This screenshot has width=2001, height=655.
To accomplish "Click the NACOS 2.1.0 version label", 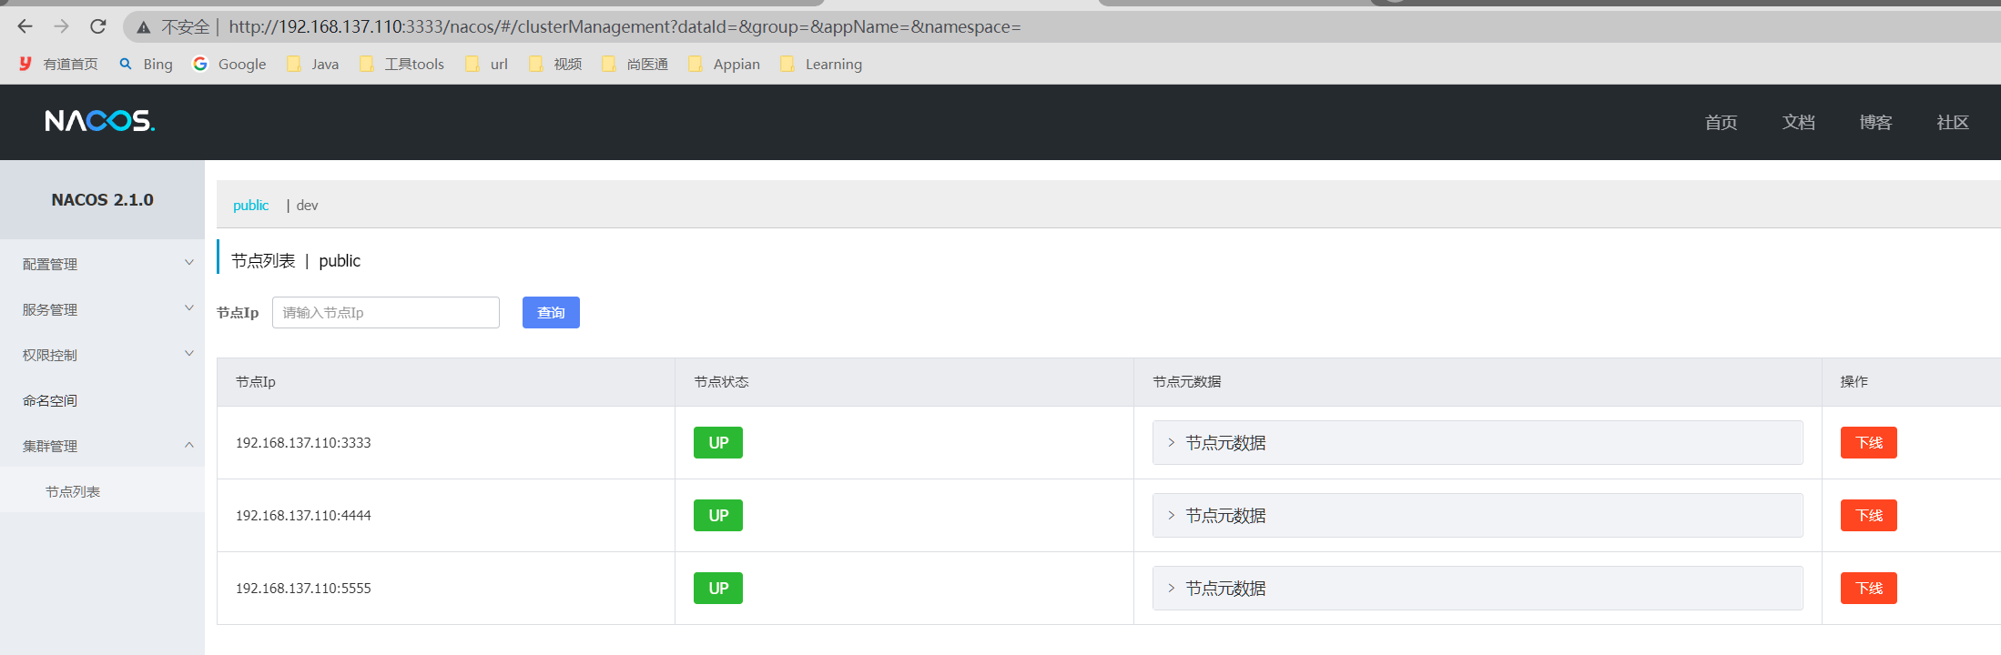I will tap(102, 200).
